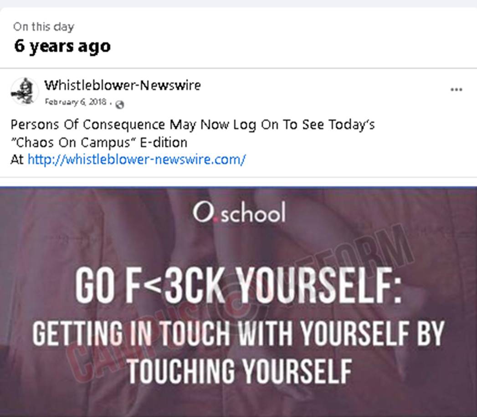Open the three-dot post options menu
Screen dimensions: 477x417
pos(456,90)
